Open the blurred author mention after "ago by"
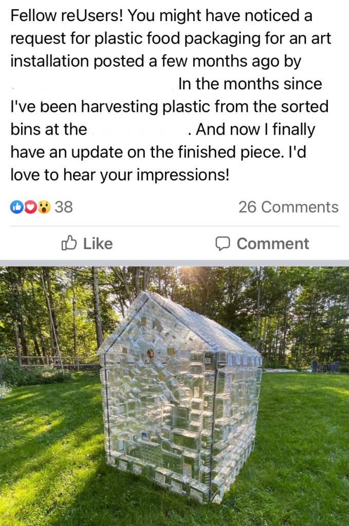 point(93,84)
